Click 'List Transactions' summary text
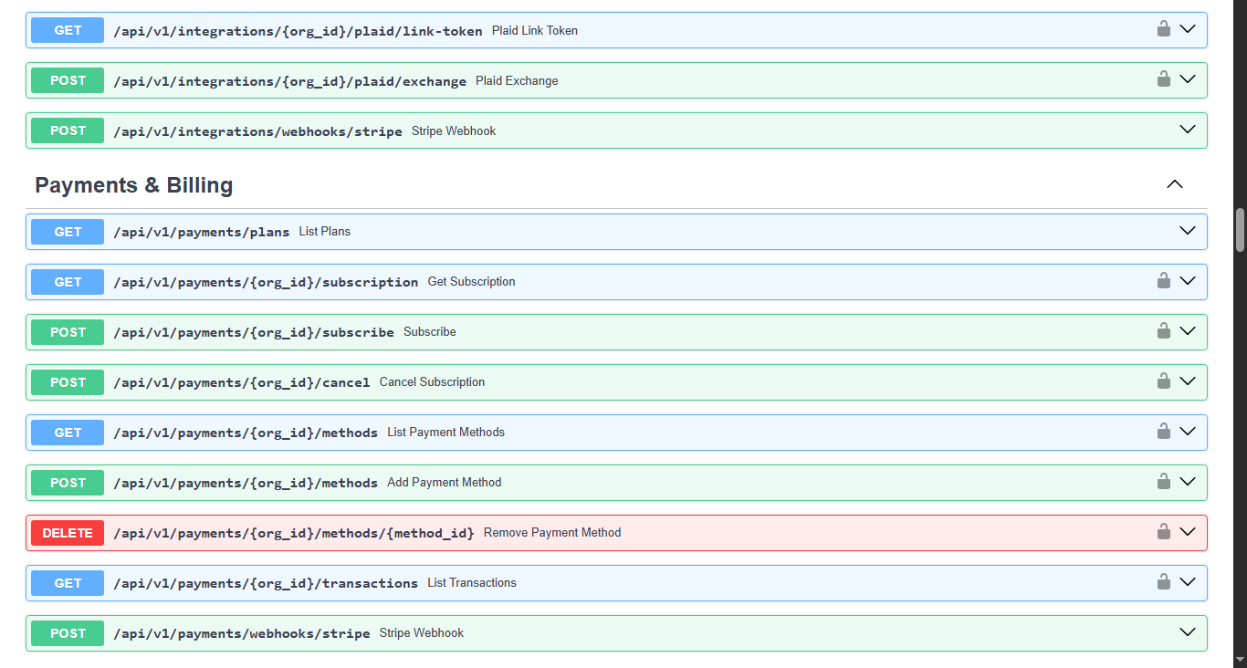This screenshot has width=1247, height=668. pyautogui.click(x=472, y=582)
